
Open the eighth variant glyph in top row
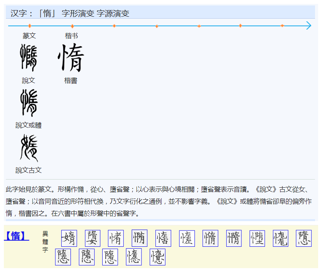[234, 238]
